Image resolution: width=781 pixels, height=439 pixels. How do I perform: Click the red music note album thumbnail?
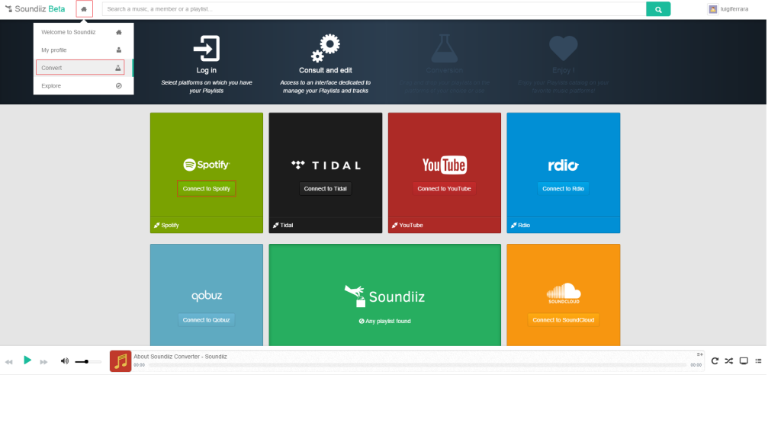coord(121,361)
